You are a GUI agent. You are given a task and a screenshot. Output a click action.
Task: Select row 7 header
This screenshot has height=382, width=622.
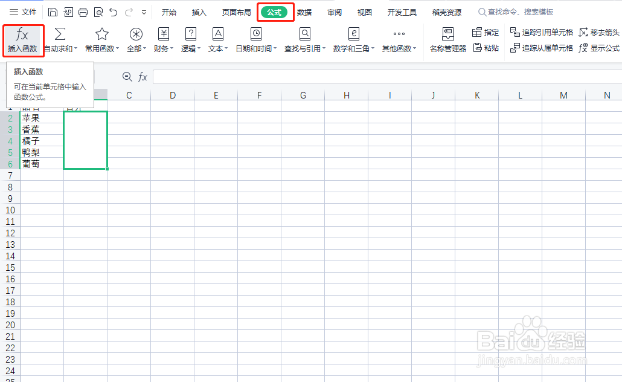tap(10, 175)
